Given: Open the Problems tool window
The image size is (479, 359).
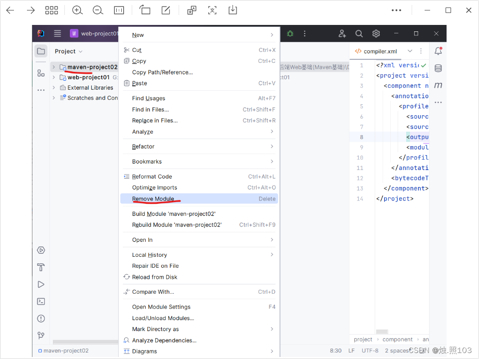Looking at the screenshot, I should pyautogui.click(x=41, y=318).
